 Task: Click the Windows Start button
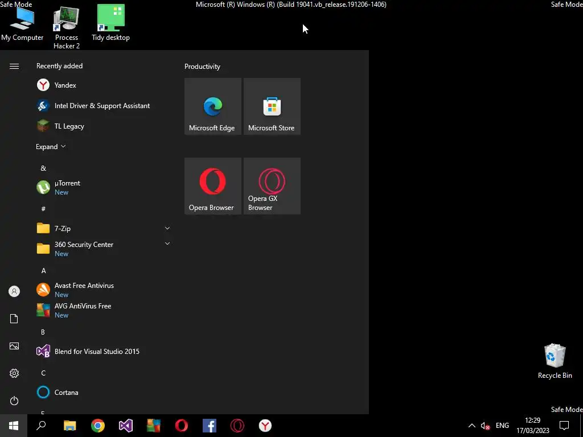pyautogui.click(x=14, y=426)
